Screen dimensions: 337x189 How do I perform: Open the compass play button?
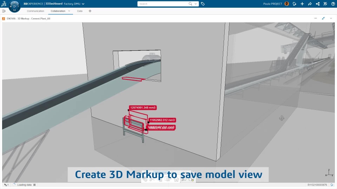(15, 6)
